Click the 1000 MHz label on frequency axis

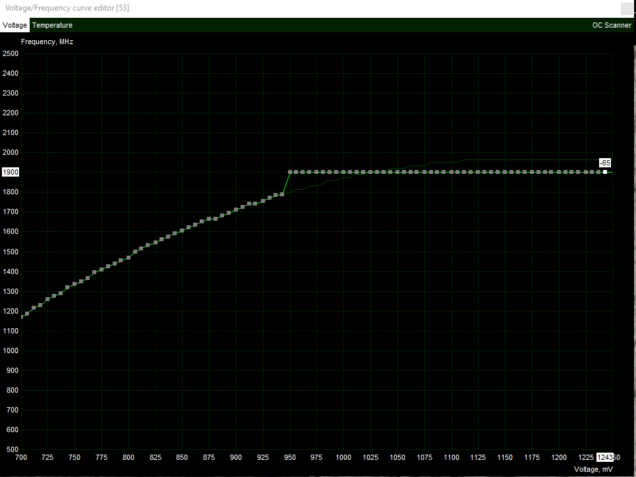coord(11,351)
